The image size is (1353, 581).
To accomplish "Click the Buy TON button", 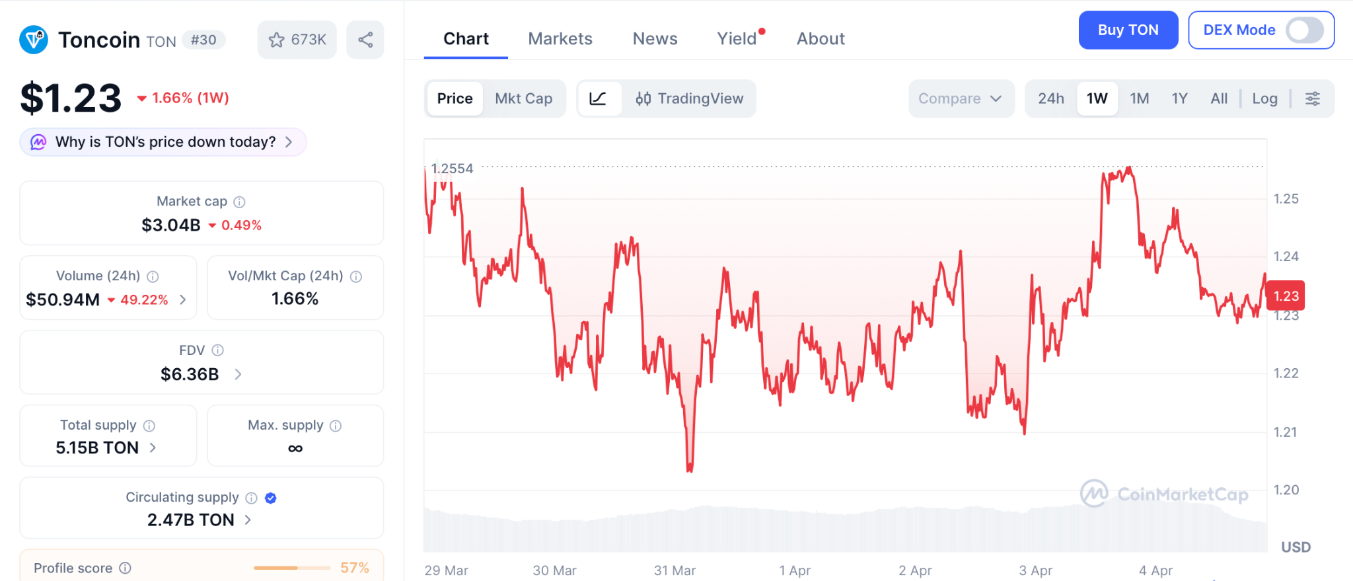I will tap(1128, 30).
